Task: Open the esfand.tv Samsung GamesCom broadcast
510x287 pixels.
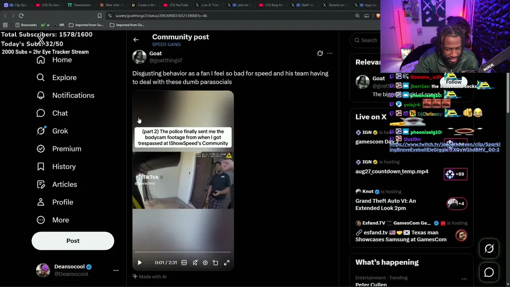Action: (401, 236)
